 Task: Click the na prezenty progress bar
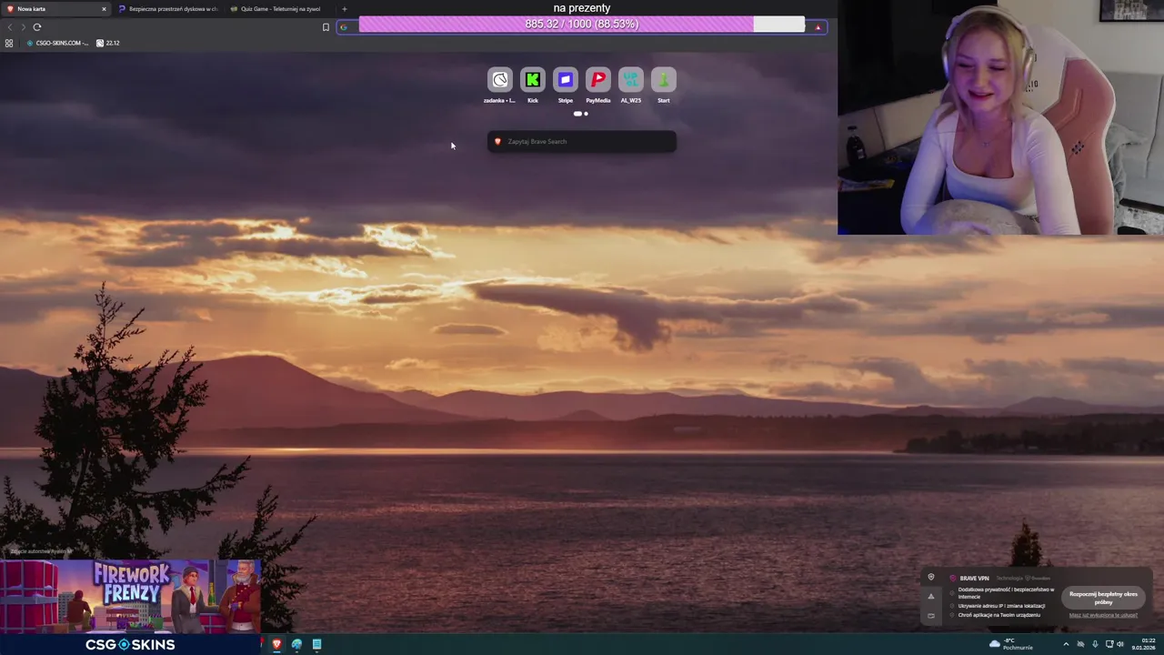point(582,25)
